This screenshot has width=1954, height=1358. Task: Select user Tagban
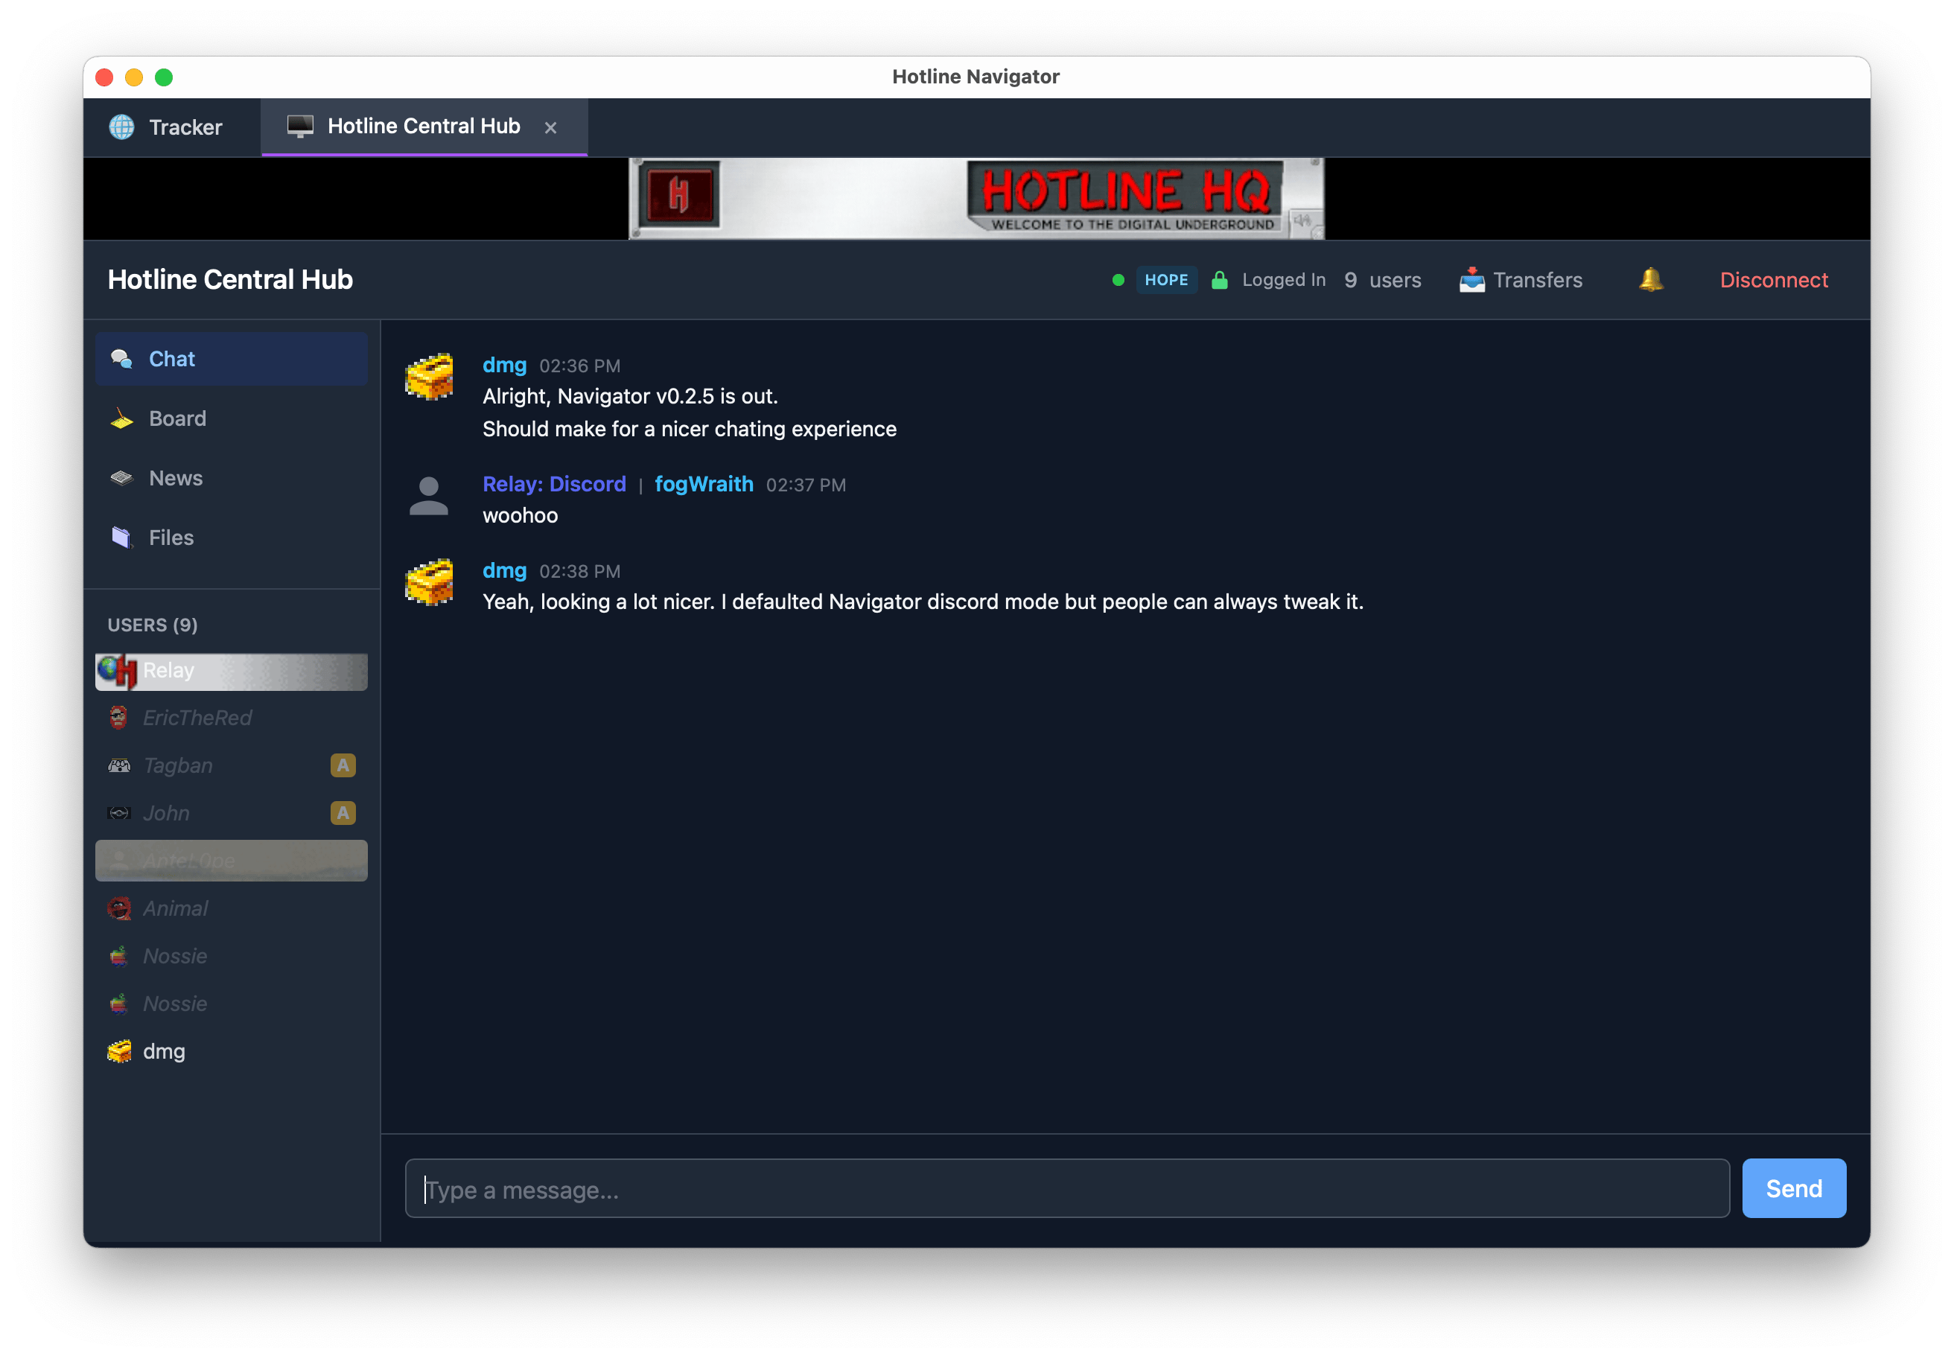click(x=232, y=766)
